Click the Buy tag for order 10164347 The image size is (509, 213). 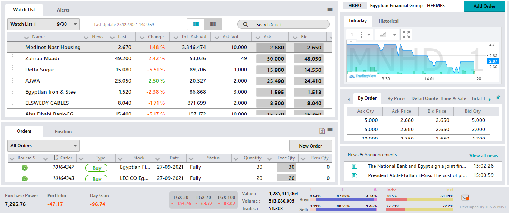(x=97, y=168)
